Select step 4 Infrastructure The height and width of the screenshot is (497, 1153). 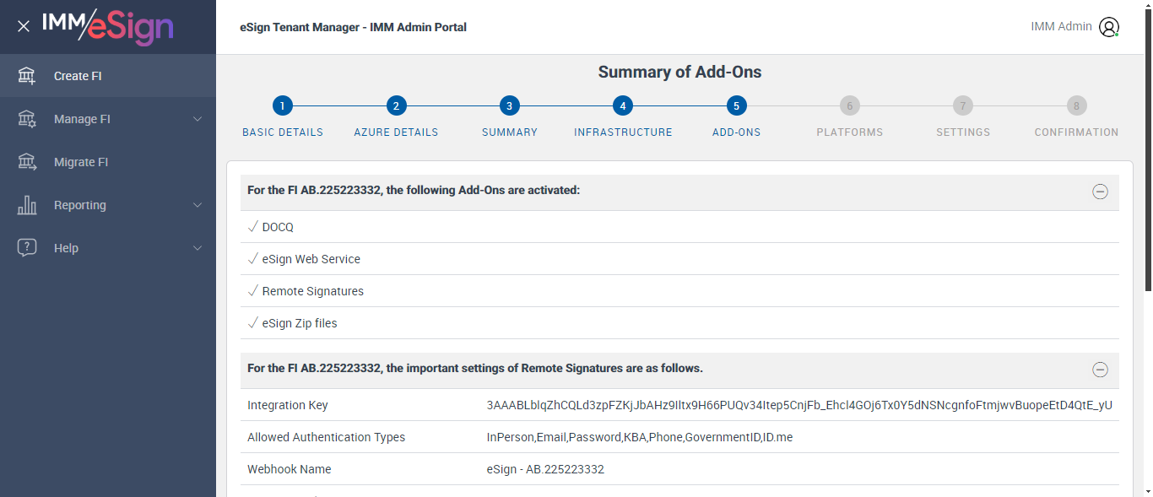623,106
